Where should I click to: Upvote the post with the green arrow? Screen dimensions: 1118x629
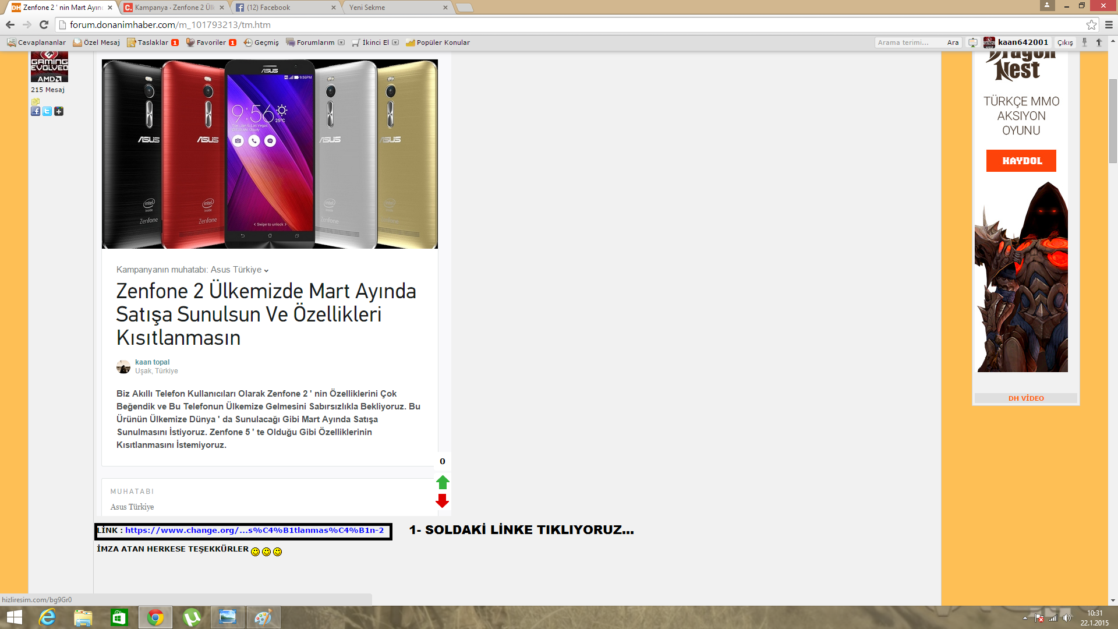point(443,482)
